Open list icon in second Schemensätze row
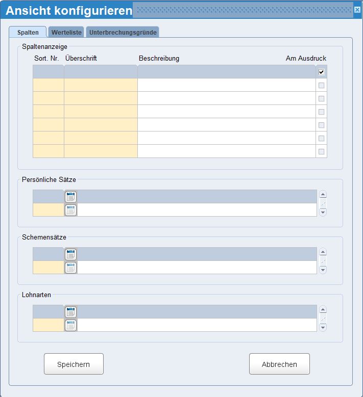Screen dimensions: 363x397 tap(70, 268)
